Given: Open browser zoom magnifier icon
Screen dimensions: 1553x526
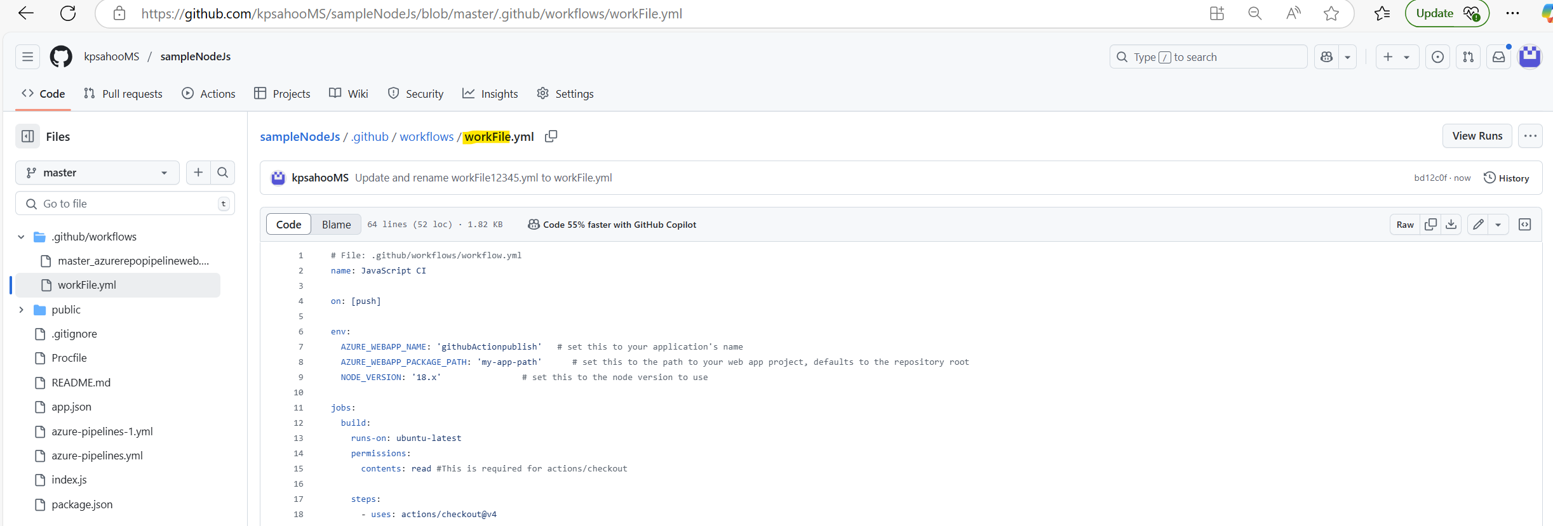Looking at the screenshot, I should (x=1255, y=13).
